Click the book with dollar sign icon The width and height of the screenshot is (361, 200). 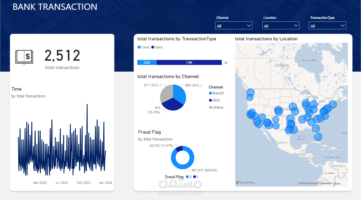click(x=24, y=57)
